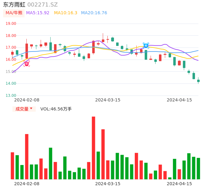Screen dimensions: 213x188
Task: Click the blue bear signal marker
Action: click(x=146, y=46)
